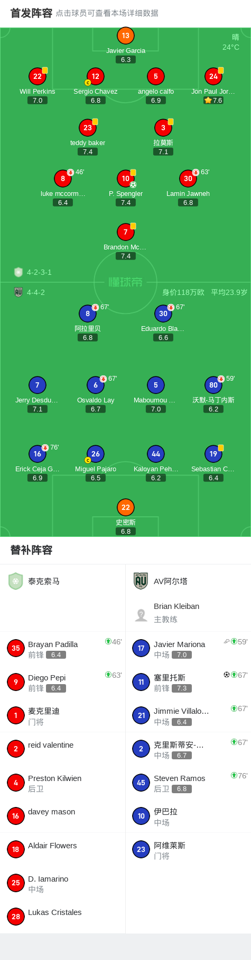The image size is (251, 960).
Task: Select the 替补阵容 section heading
Action: tap(32, 550)
